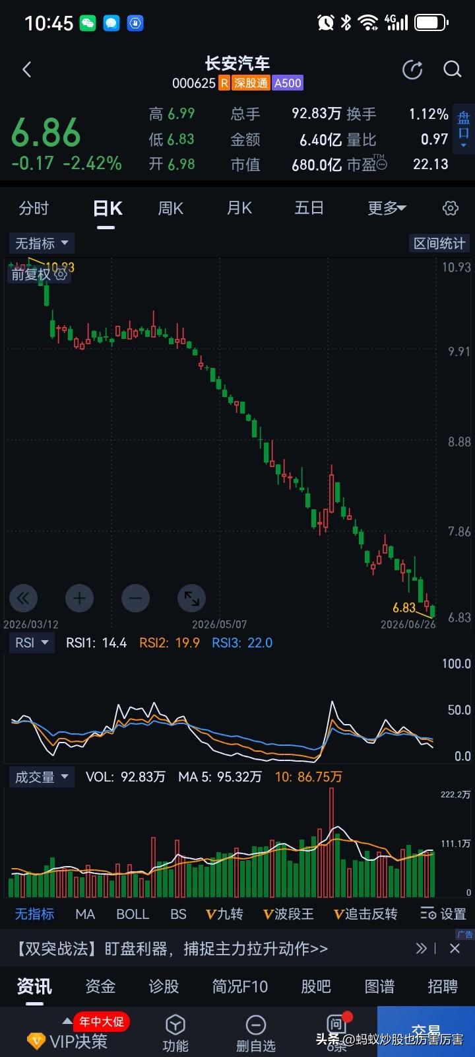Open the RSI indicator dropdown
Image resolution: width=475 pixels, height=1057 pixels.
[31, 643]
